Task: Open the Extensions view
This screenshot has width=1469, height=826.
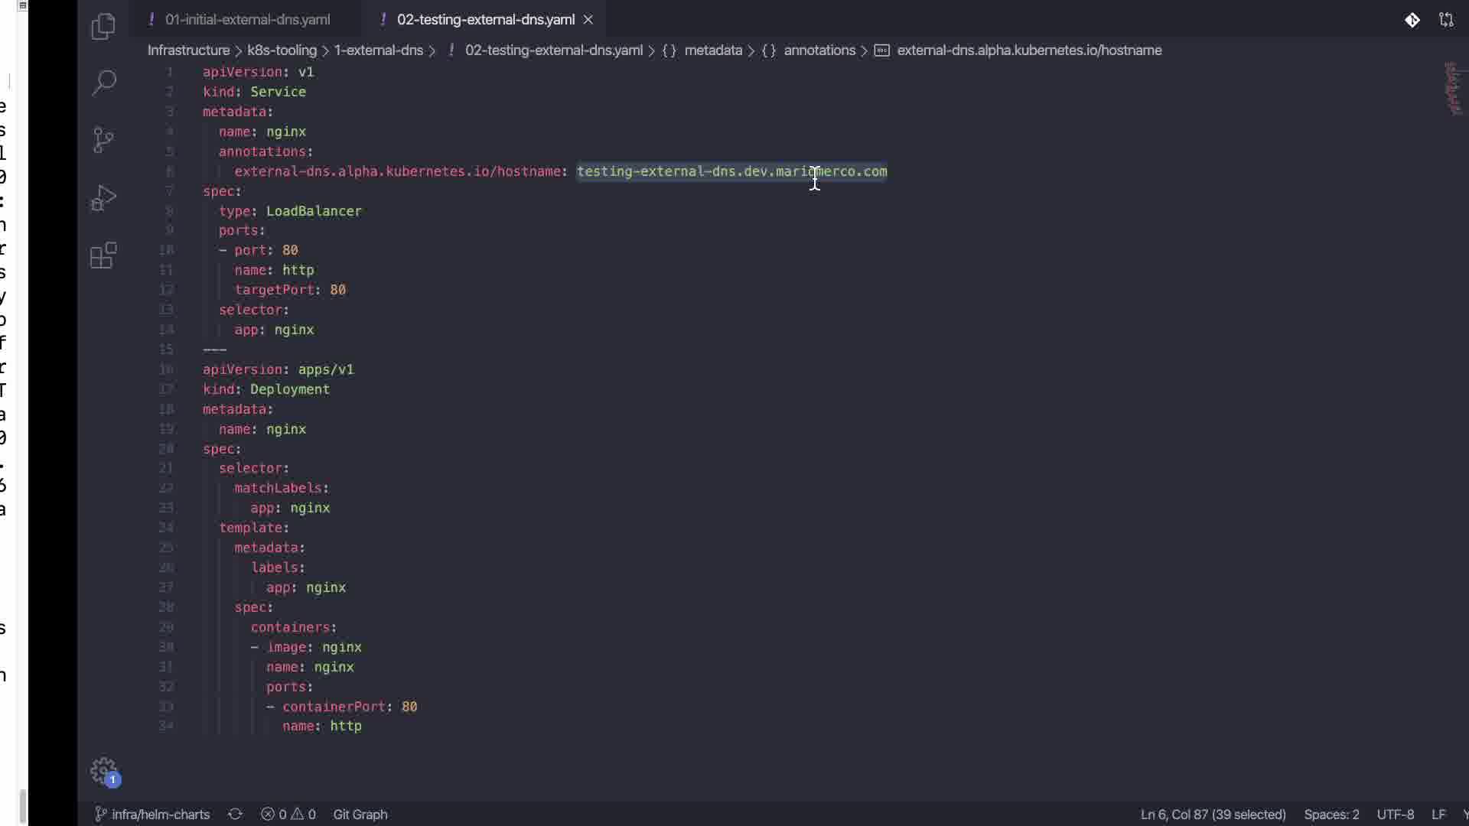Action: (103, 255)
